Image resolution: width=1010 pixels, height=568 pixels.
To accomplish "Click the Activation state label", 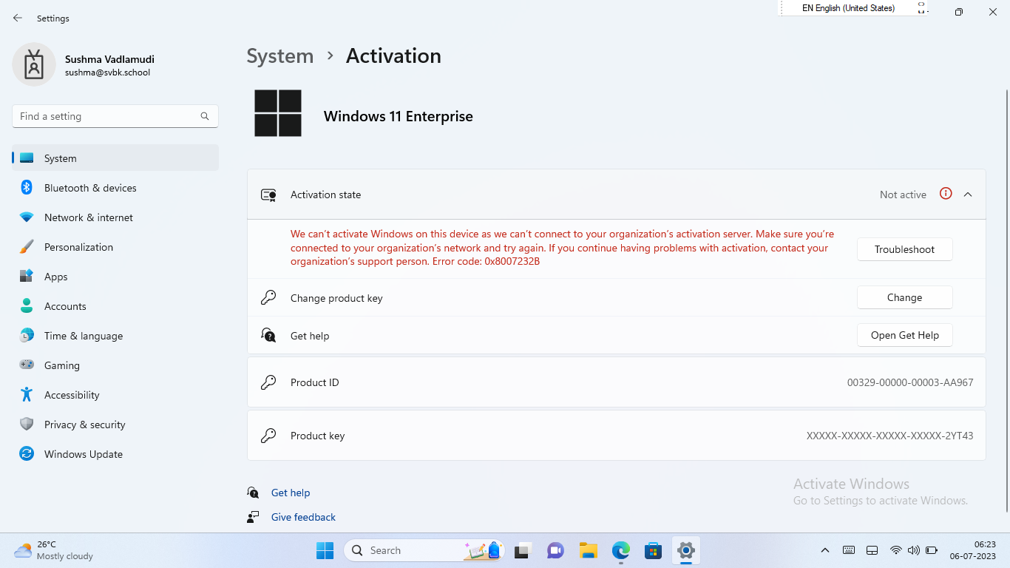I will point(326,195).
